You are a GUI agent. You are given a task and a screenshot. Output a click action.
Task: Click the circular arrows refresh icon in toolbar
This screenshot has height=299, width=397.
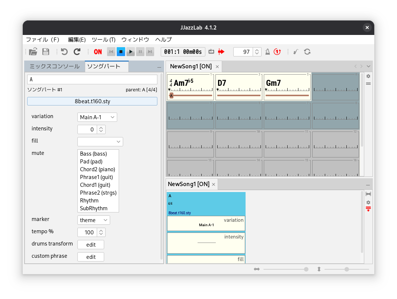(x=307, y=52)
